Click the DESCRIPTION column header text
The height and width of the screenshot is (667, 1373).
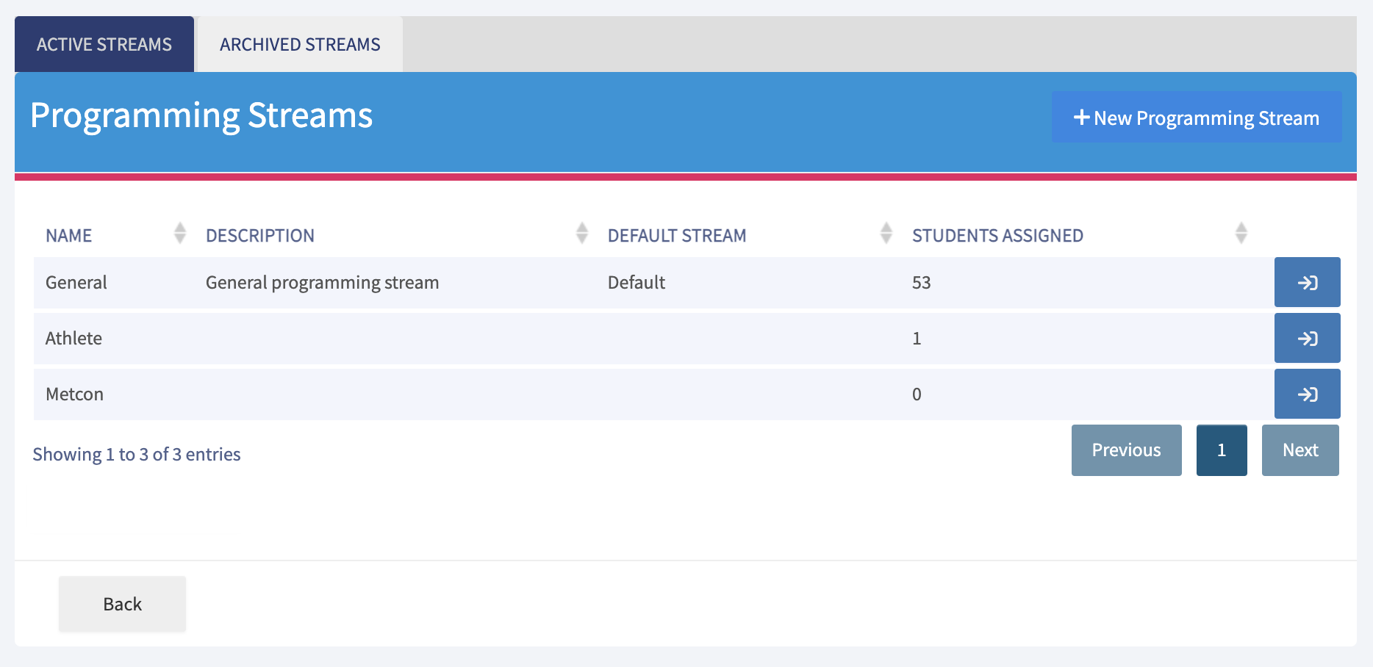[x=260, y=236]
